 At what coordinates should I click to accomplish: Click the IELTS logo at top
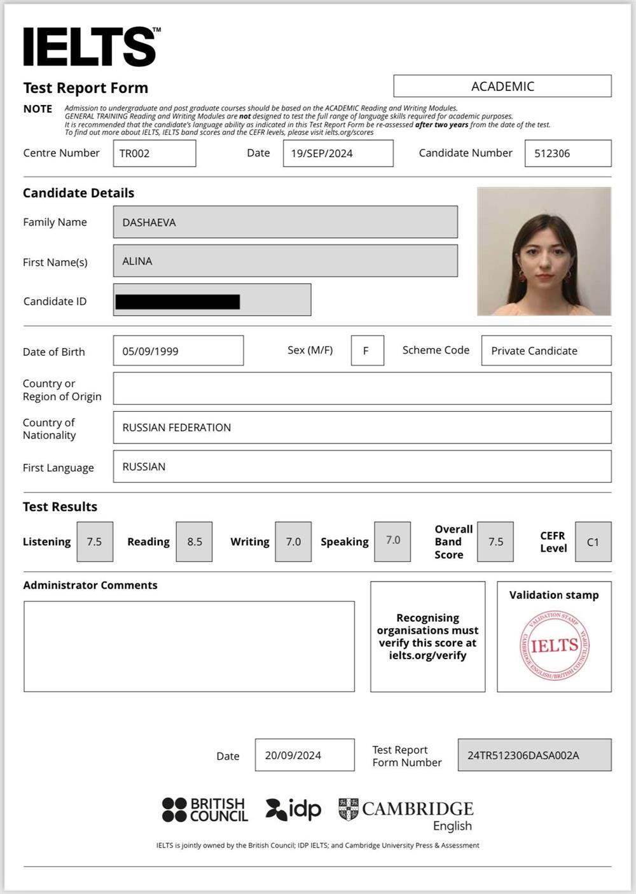[x=92, y=46]
